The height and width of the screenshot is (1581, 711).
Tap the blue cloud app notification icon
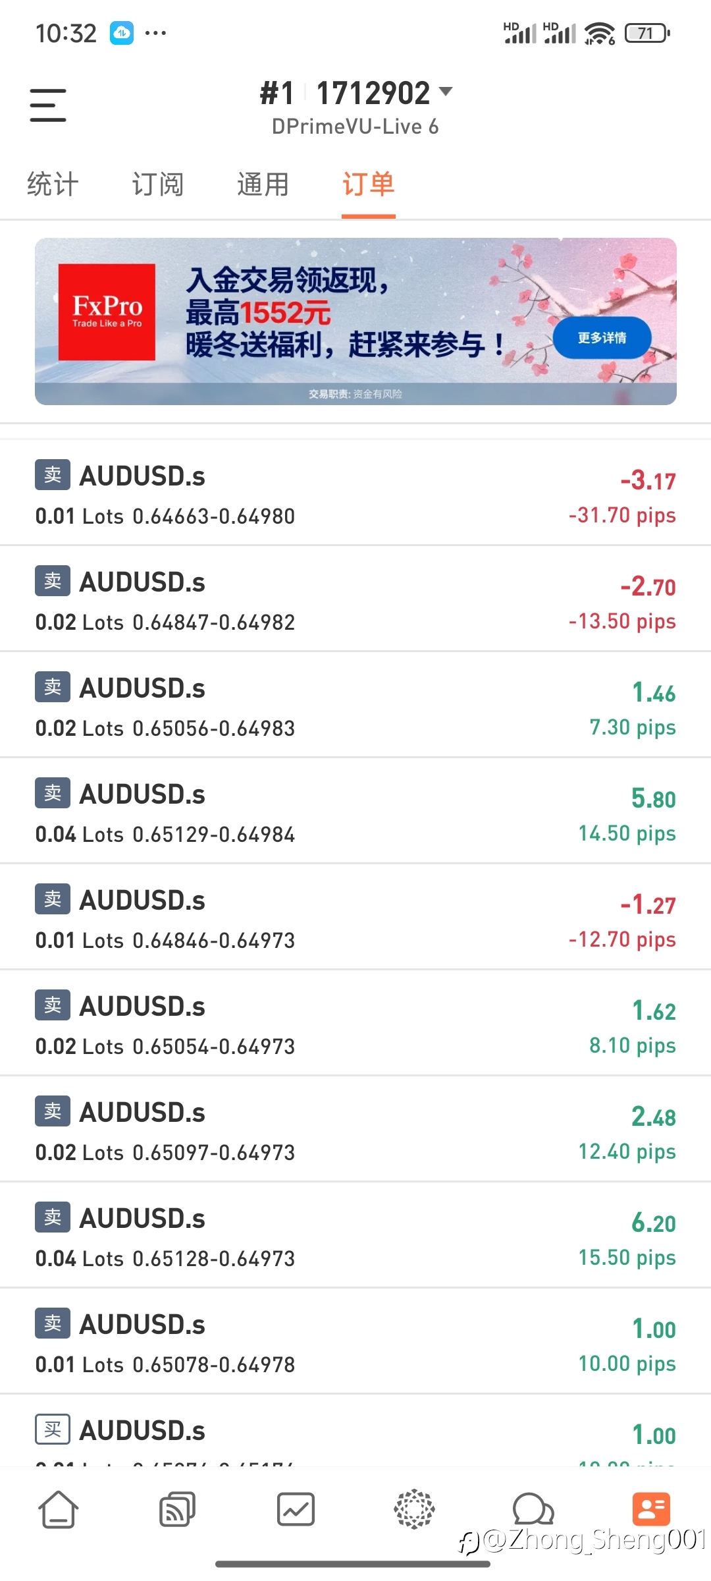[122, 33]
